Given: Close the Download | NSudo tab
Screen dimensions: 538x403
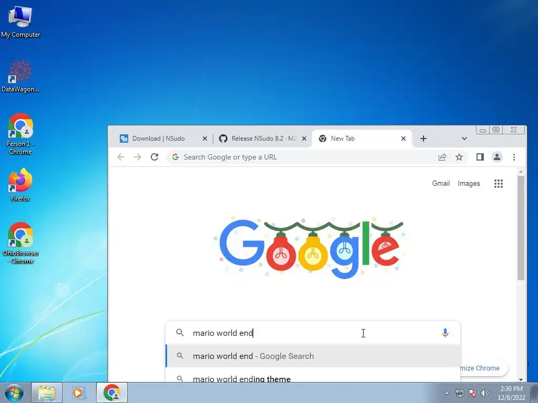Looking at the screenshot, I should 205,139.
